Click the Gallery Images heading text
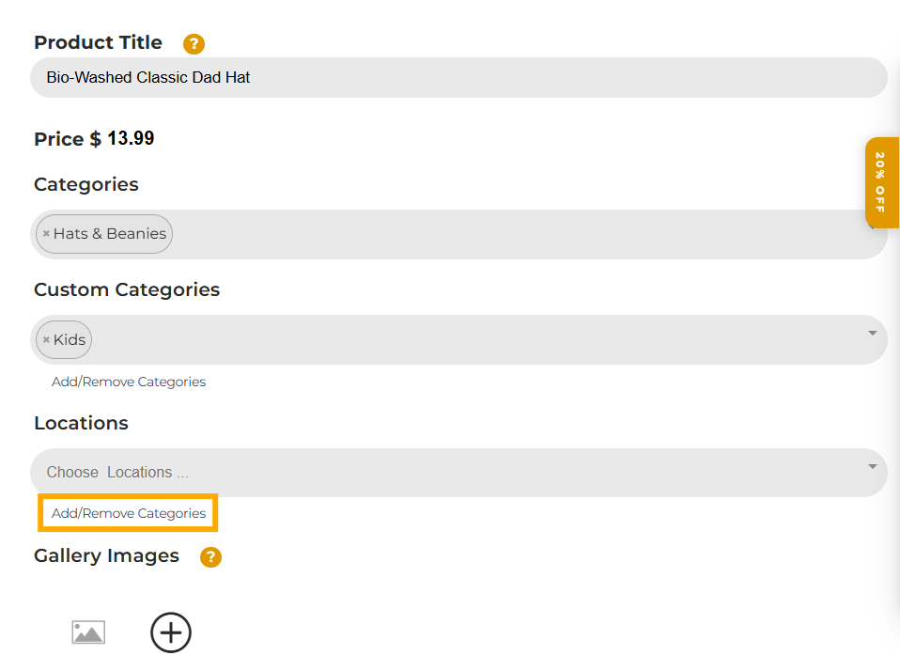This screenshot has width=900, height=671. tap(107, 555)
